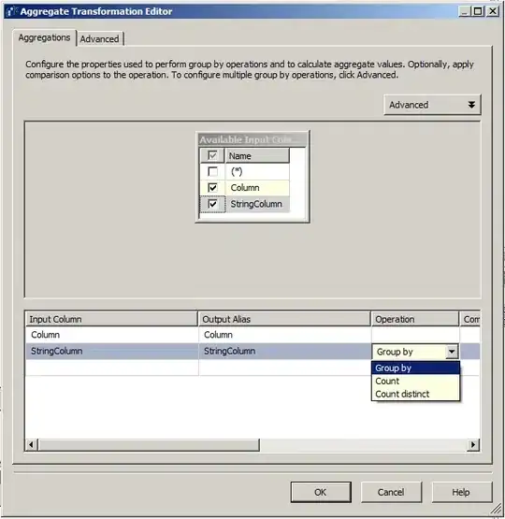Select the StringColumn Input Column cell

112,352
